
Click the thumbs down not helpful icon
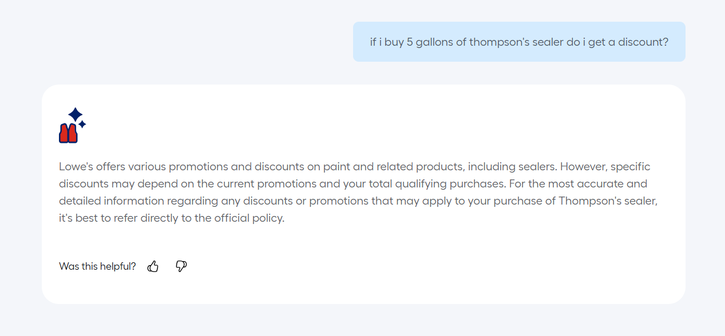(181, 266)
